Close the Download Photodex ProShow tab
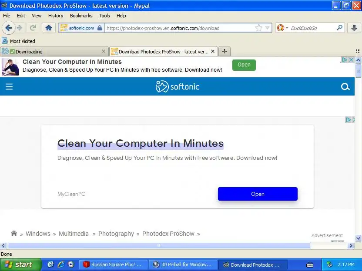362x271 pixels. point(213,51)
